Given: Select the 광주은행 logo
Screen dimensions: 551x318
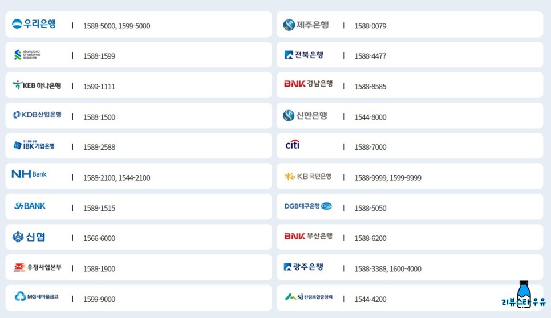Looking at the screenshot, I should [303, 267].
